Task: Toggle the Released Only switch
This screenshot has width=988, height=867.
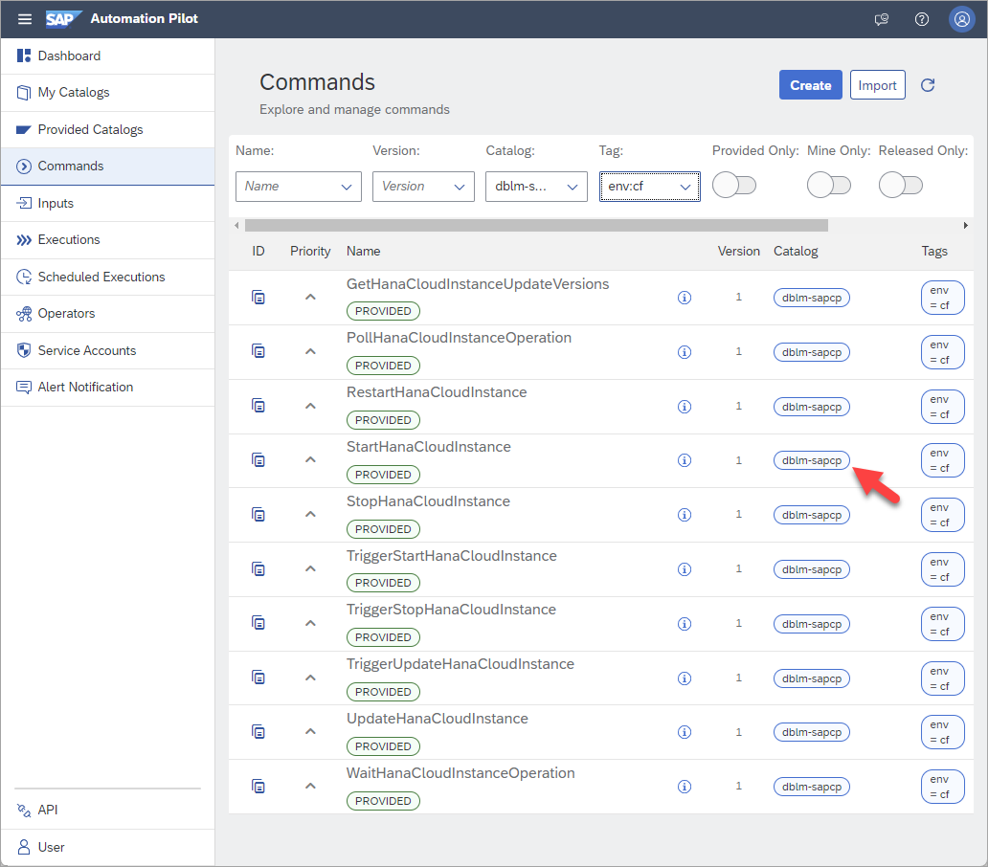Action: pos(901,185)
